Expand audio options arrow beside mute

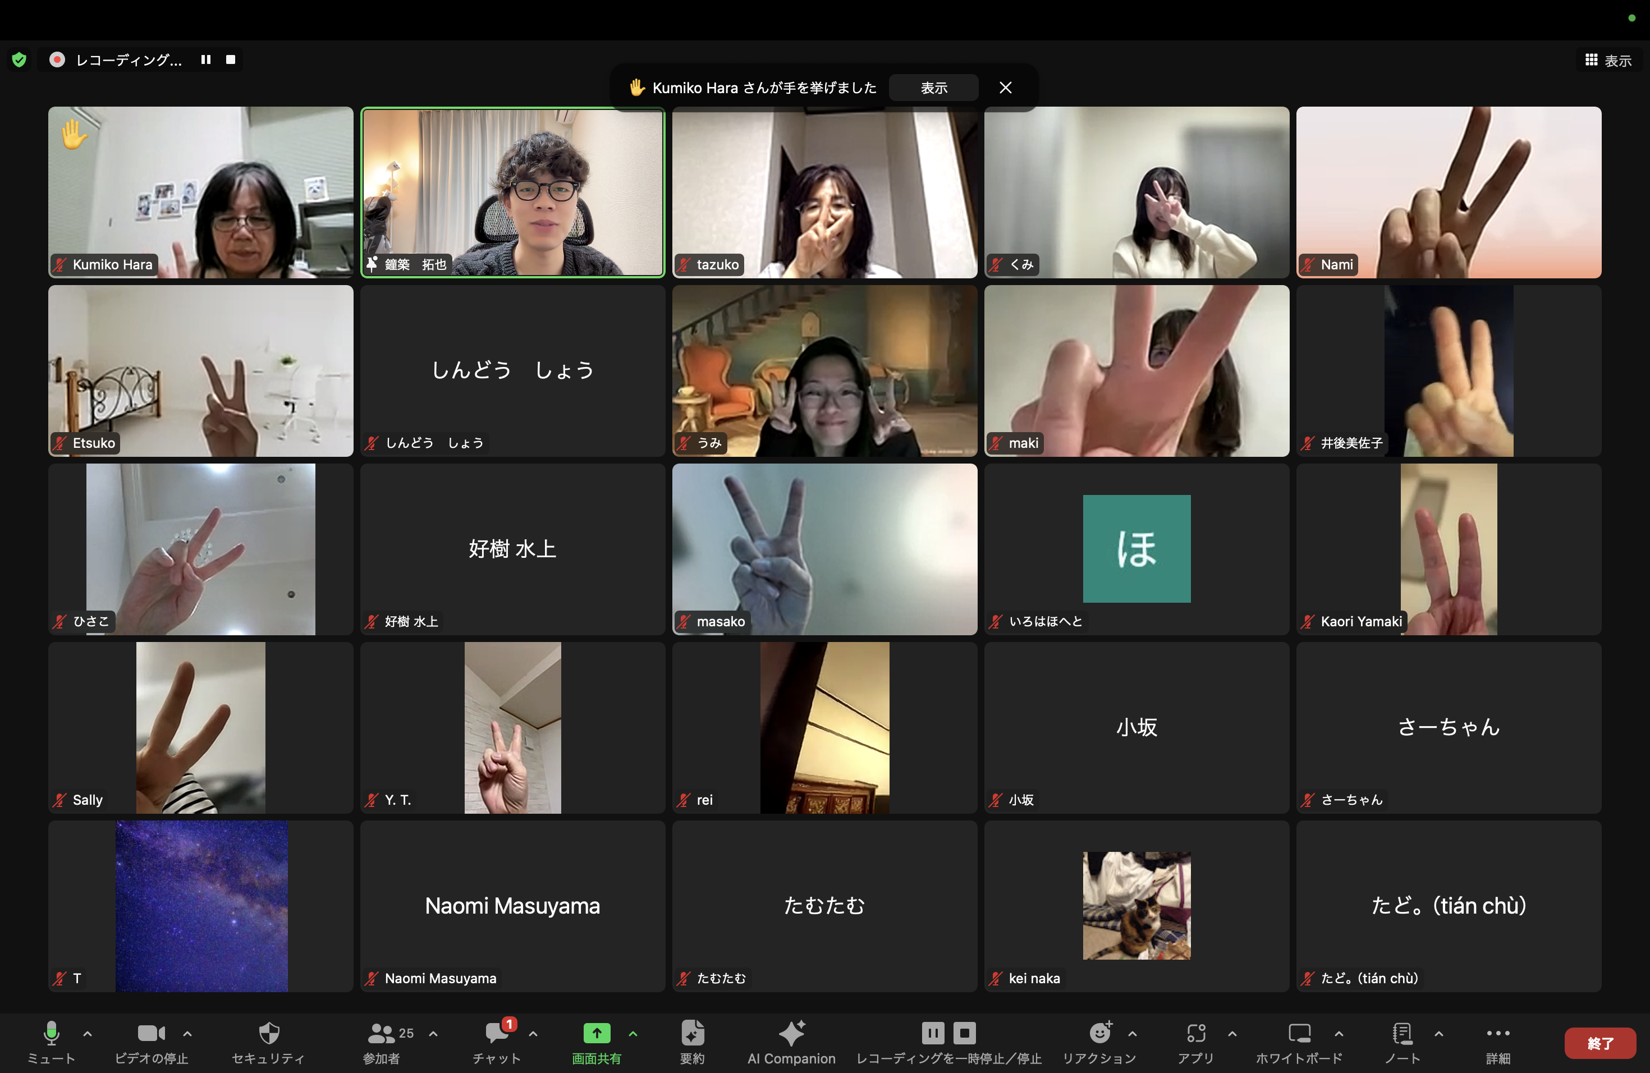(88, 1034)
